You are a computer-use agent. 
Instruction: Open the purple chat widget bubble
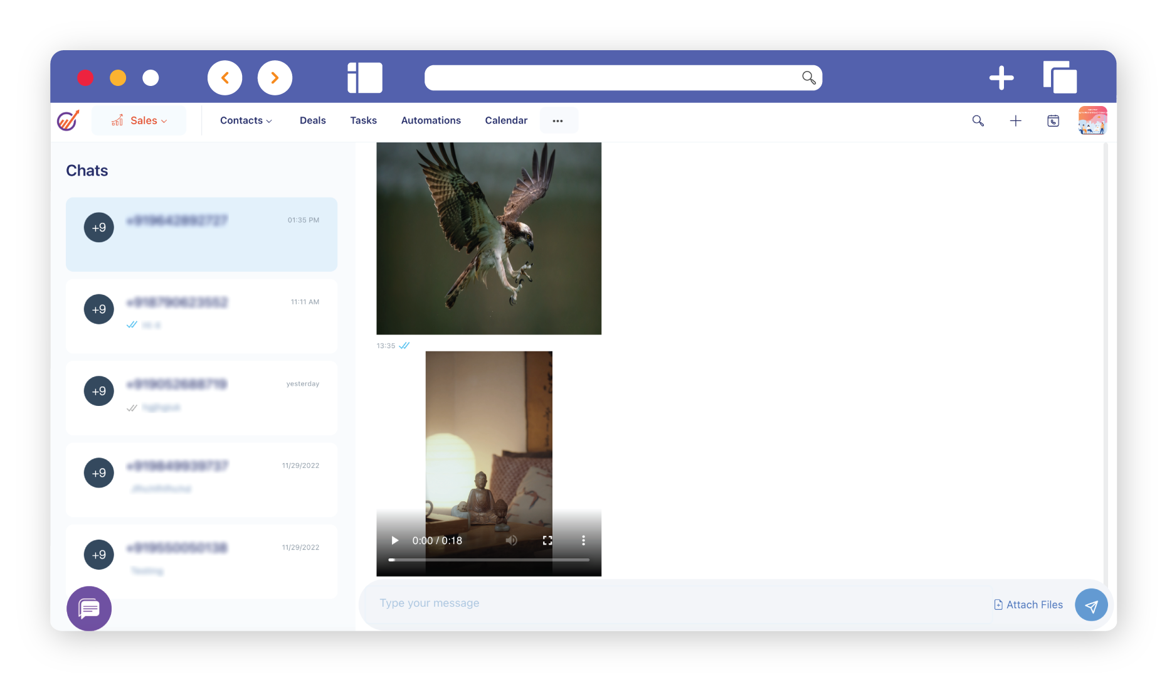pyautogui.click(x=89, y=609)
